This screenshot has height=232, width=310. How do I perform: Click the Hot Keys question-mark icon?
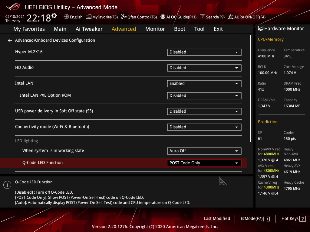(x=302, y=219)
